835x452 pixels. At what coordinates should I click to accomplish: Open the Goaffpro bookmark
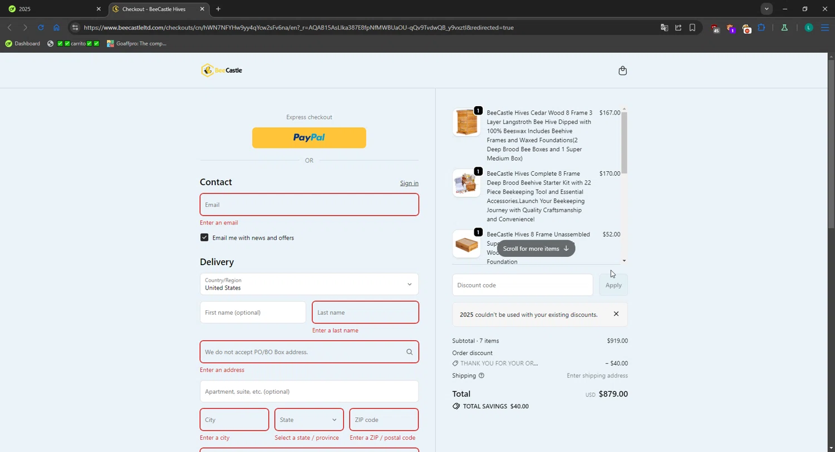click(137, 43)
